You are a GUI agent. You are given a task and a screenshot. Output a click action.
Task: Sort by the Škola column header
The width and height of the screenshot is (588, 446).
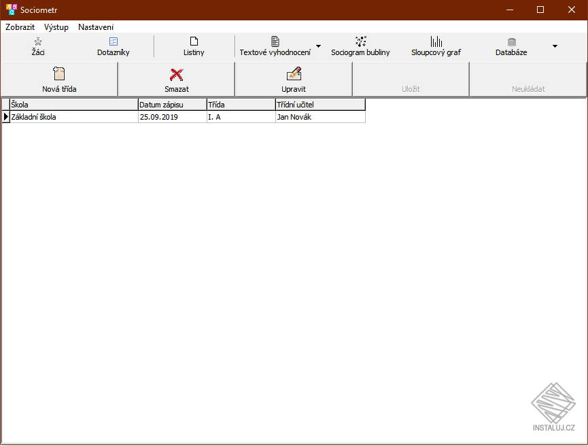[74, 105]
